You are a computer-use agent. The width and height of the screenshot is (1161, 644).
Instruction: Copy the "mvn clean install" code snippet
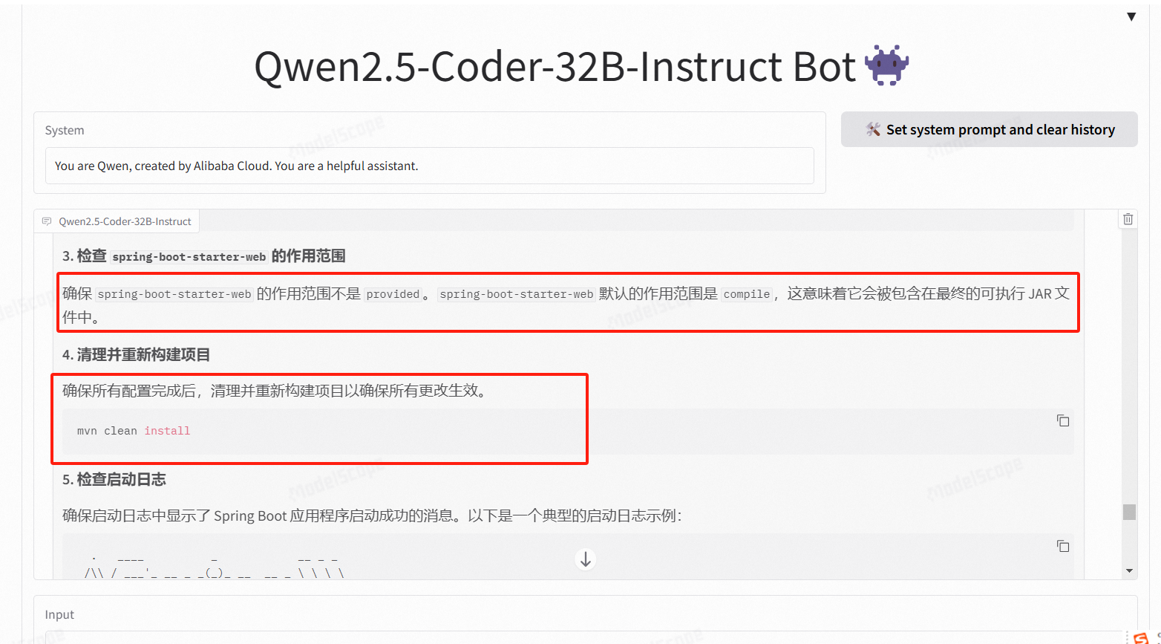click(x=1063, y=420)
